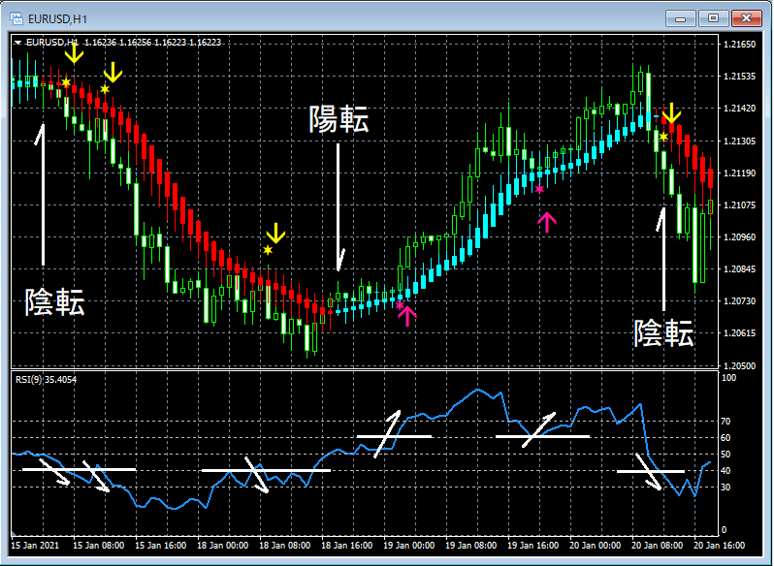Click price scale value 1.21535
This screenshot has width=774, height=566.
(x=739, y=77)
